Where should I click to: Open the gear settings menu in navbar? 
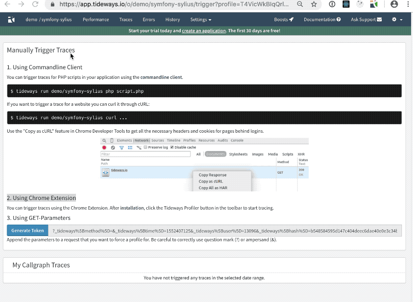pos(394,20)
